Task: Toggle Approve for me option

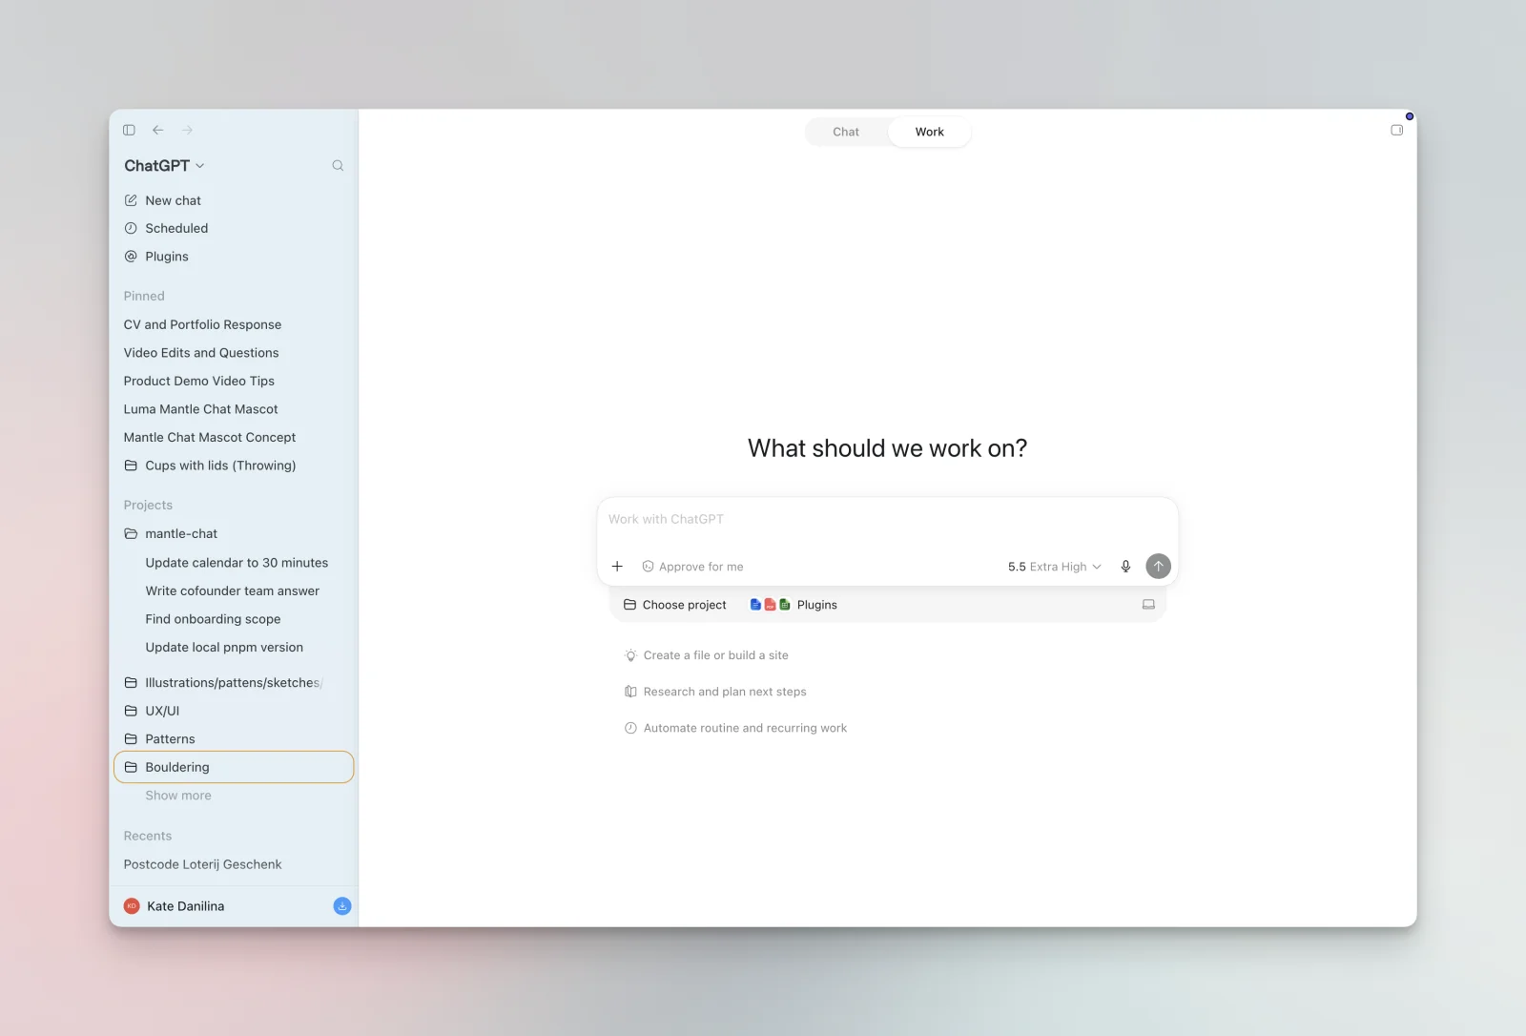Action: (692, 567)
